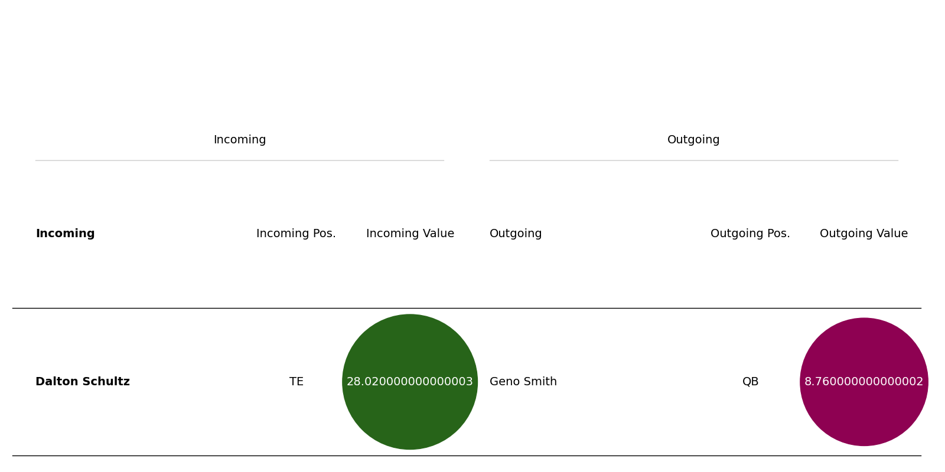
Task: Click the 8.76 value text
Action: (864, 382)
